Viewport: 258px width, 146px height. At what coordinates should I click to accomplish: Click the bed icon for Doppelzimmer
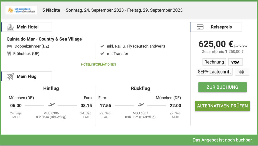click(10, 46)
